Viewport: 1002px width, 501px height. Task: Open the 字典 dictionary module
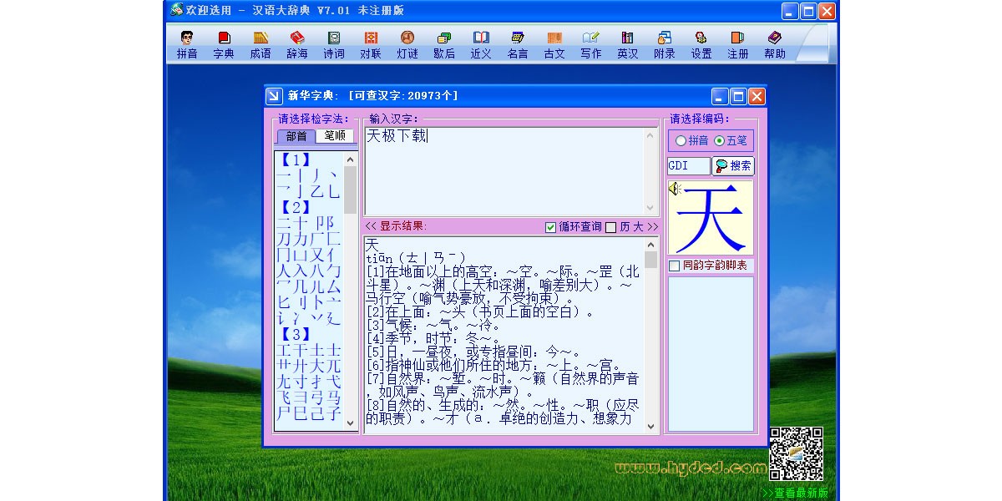[224, 45]
